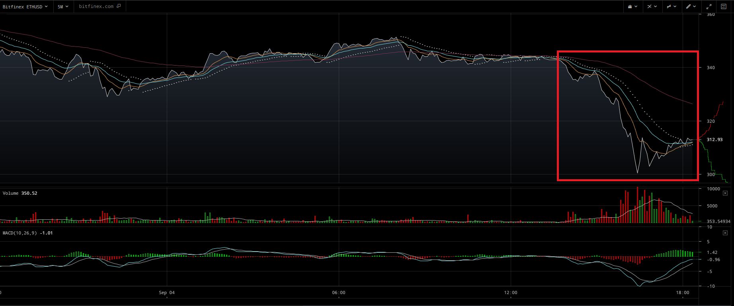Click the current price label 312.93
Image resolution: width=734 pixels, height=306 pixels.
[x=714, y=139]
